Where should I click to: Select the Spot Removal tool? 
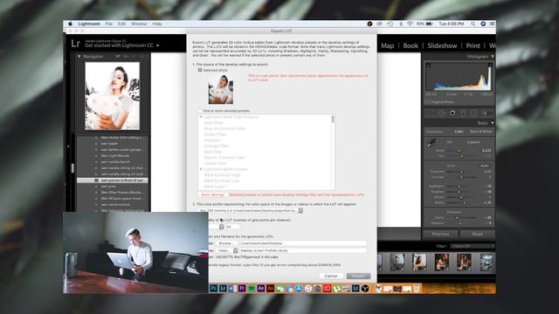(442, 113)
